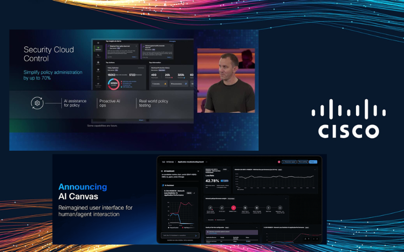The width and height of the screenshot is (404, 252).
Task: Click the shield icon in the Security Cloud Control sidebar
Action: point(98,70)
